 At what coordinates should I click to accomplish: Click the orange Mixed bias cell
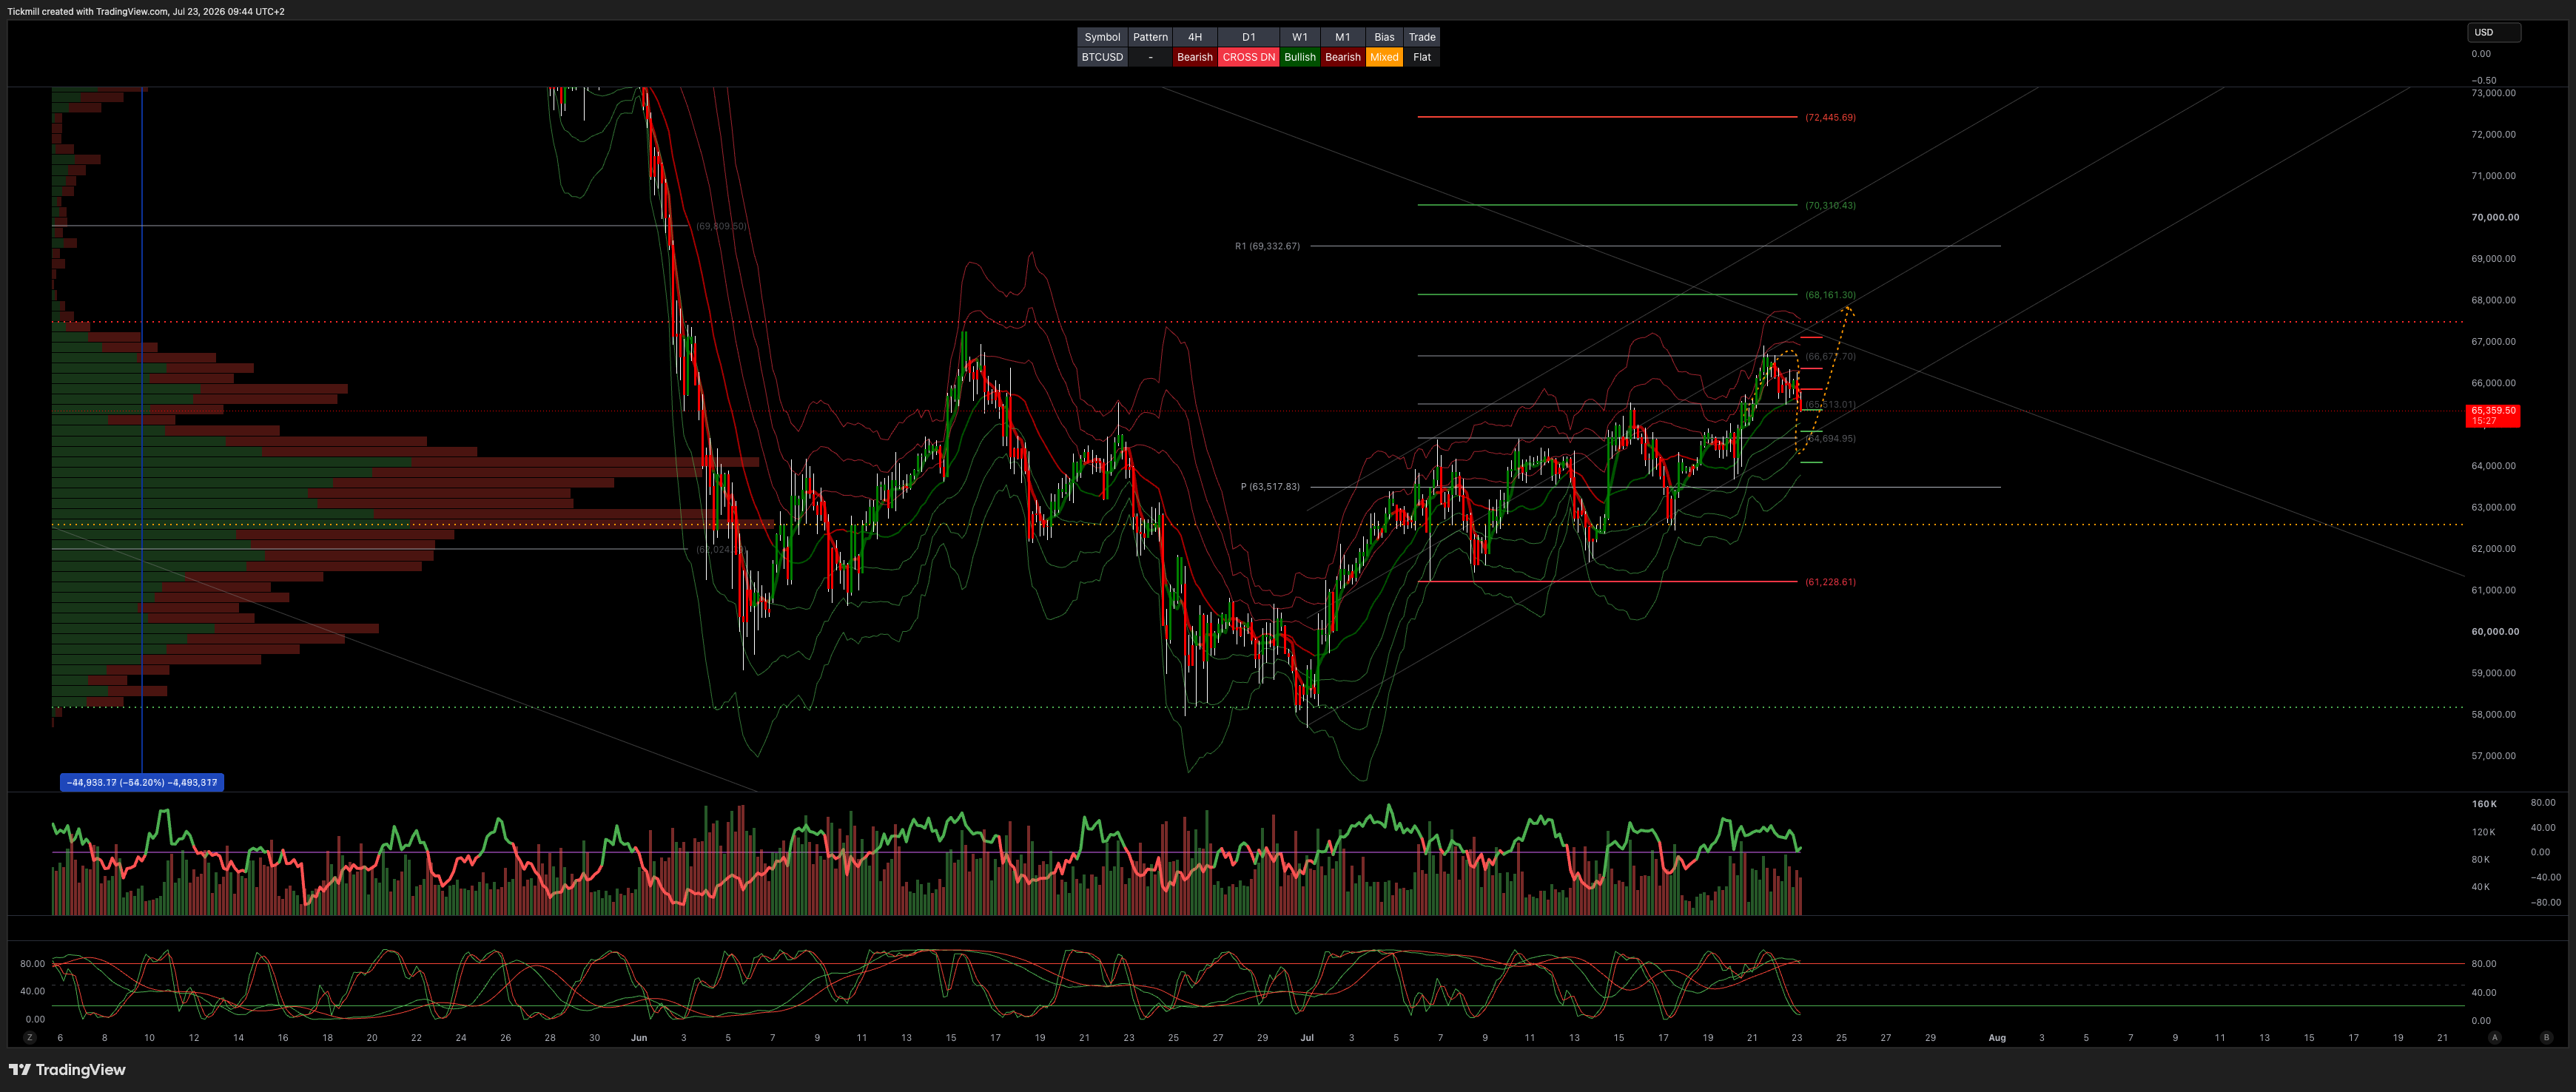(x=1384, y=57)
